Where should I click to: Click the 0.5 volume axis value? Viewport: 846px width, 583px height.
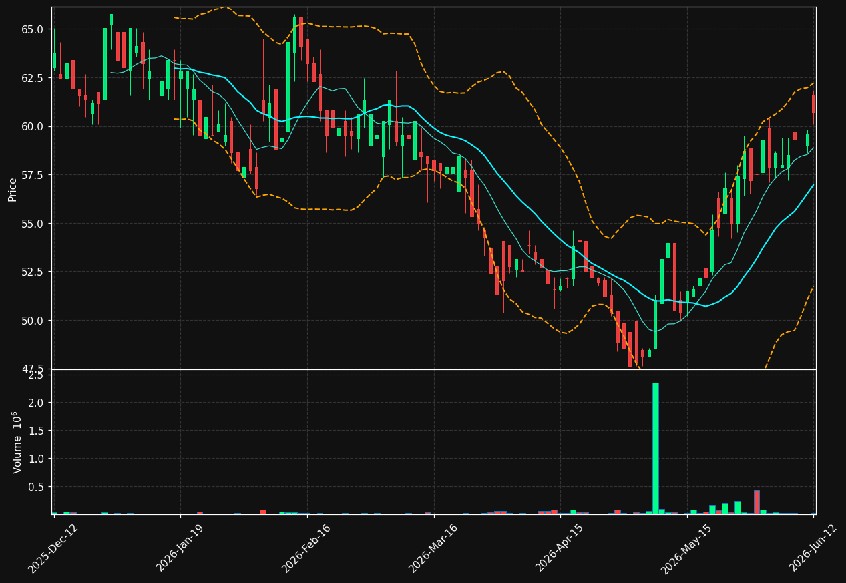click(36, 487)
